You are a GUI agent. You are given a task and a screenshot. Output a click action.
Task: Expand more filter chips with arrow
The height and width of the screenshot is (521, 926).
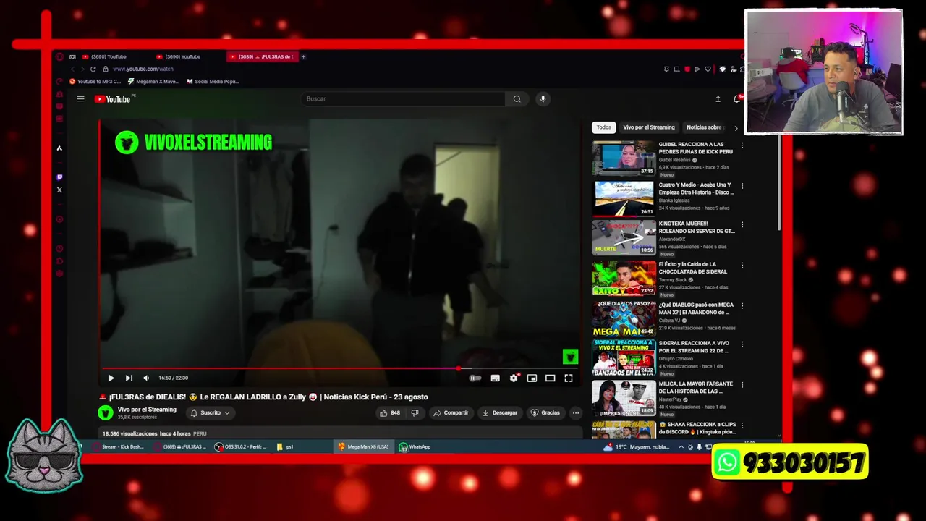[x=736, y=128]
